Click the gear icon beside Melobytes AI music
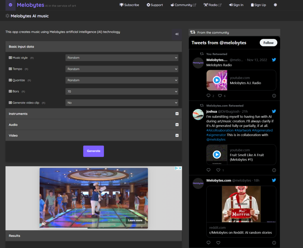Image resolution: width=303 pixels, height=248 pixels. point(7,16)
